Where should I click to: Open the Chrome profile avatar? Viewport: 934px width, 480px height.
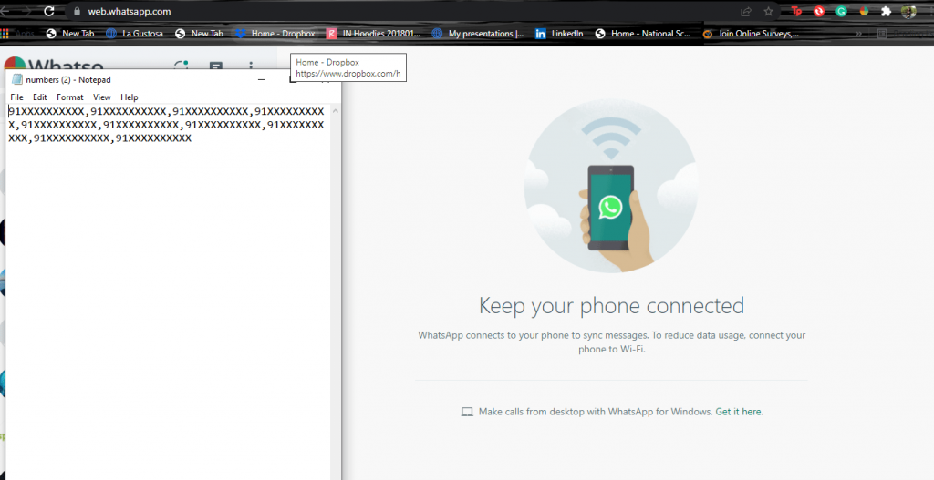click(x=908, y=11)
